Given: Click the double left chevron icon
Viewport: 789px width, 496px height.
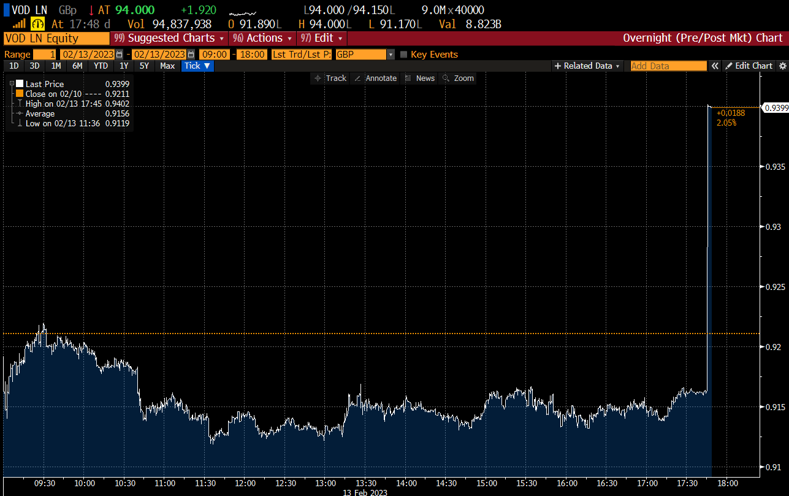Looking at the screenshot, I should click(715, 66).
